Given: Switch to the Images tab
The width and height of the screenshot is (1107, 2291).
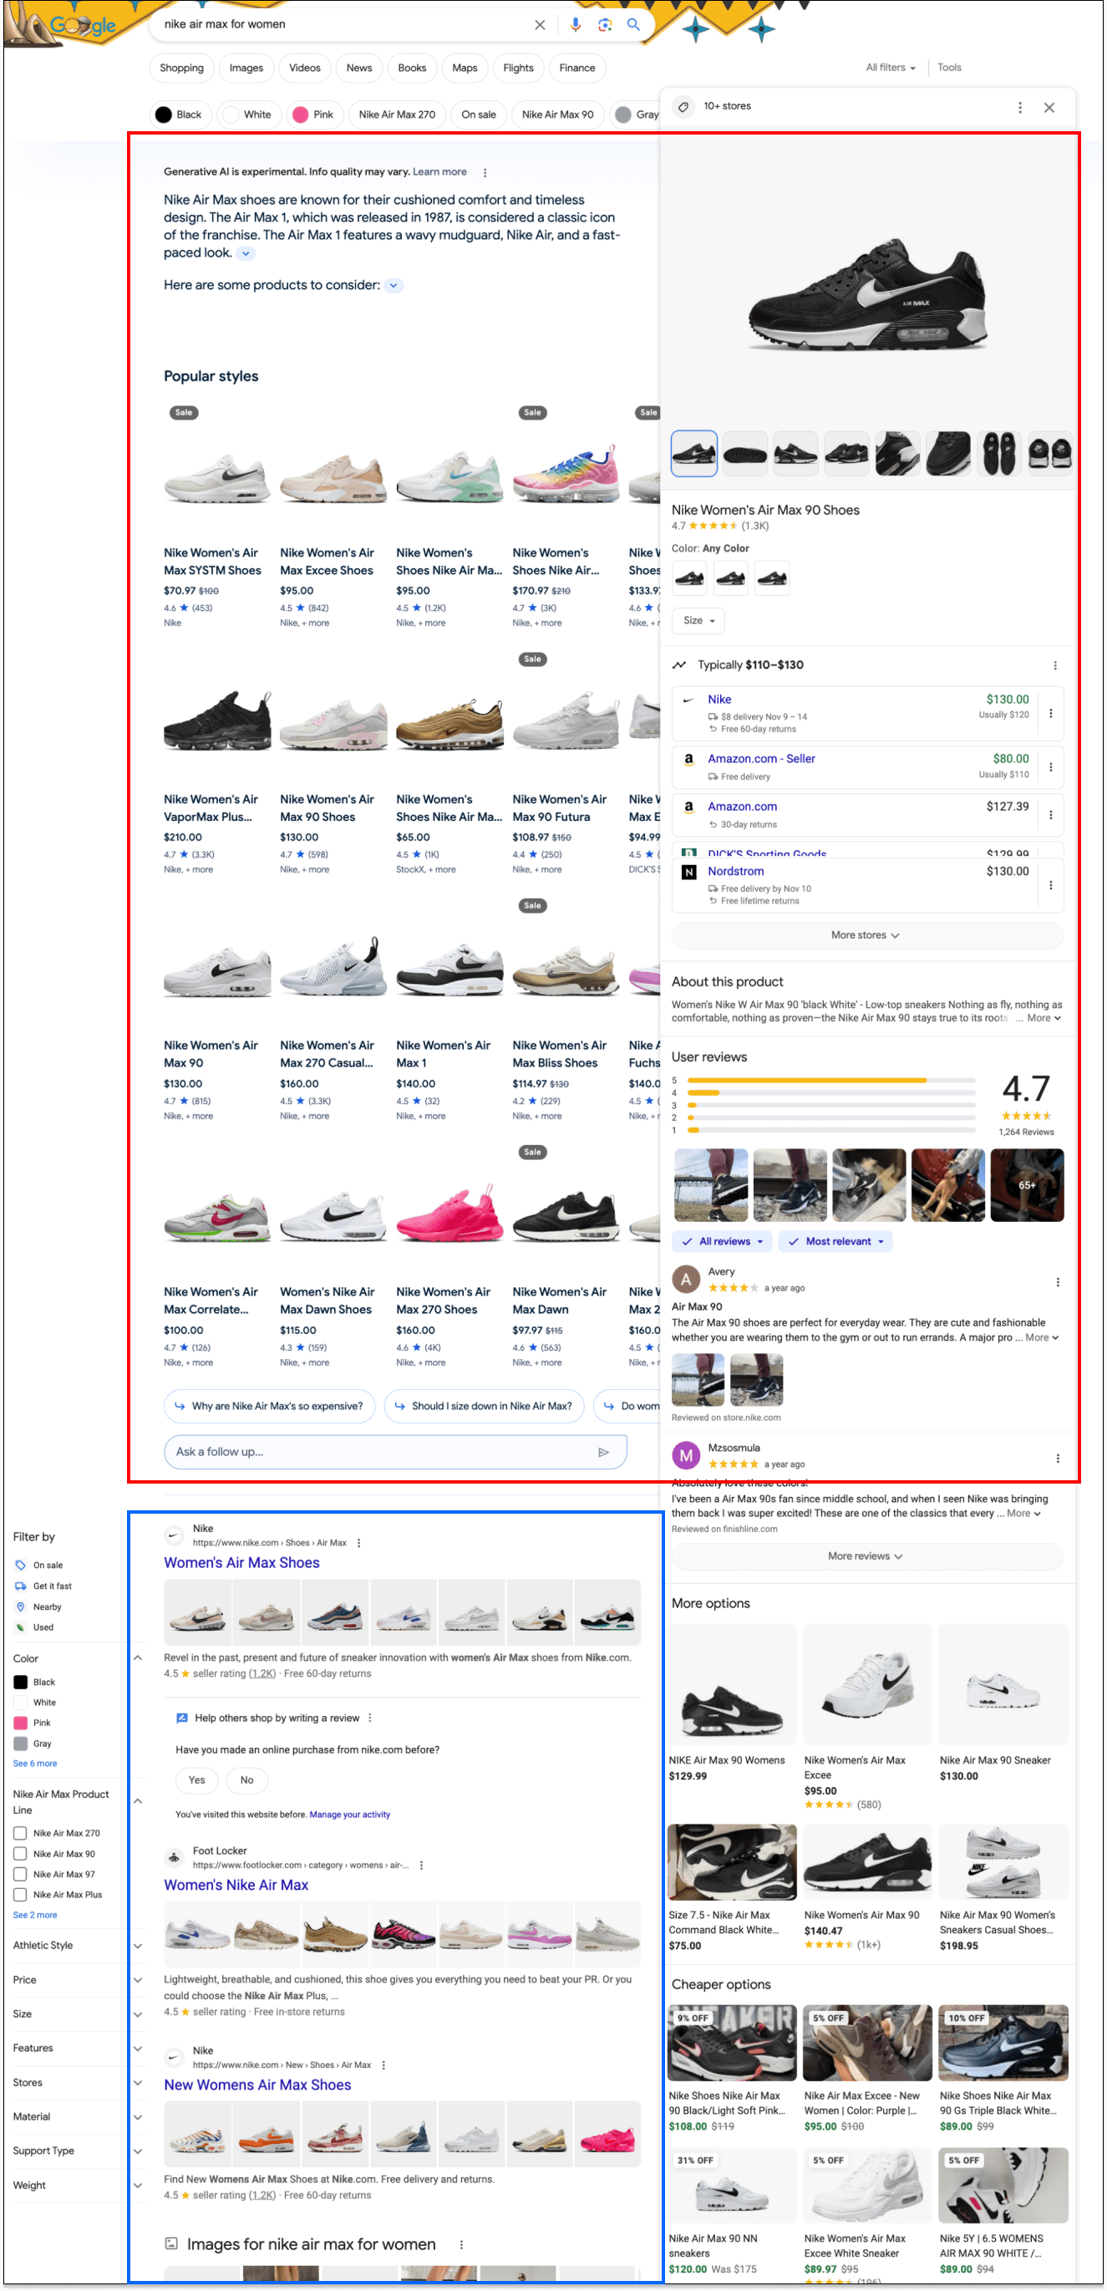Looking at the screenshot, I should pyautogui.click(x=246, y=68).
